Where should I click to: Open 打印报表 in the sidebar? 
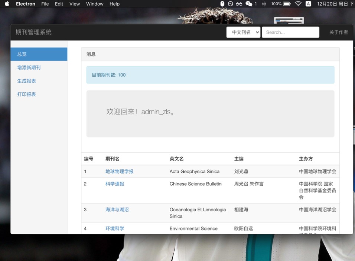[x=26, y=94]
